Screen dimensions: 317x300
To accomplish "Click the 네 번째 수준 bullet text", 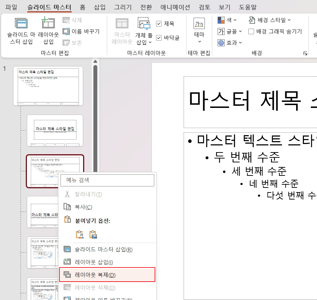I will pos(274,184).
